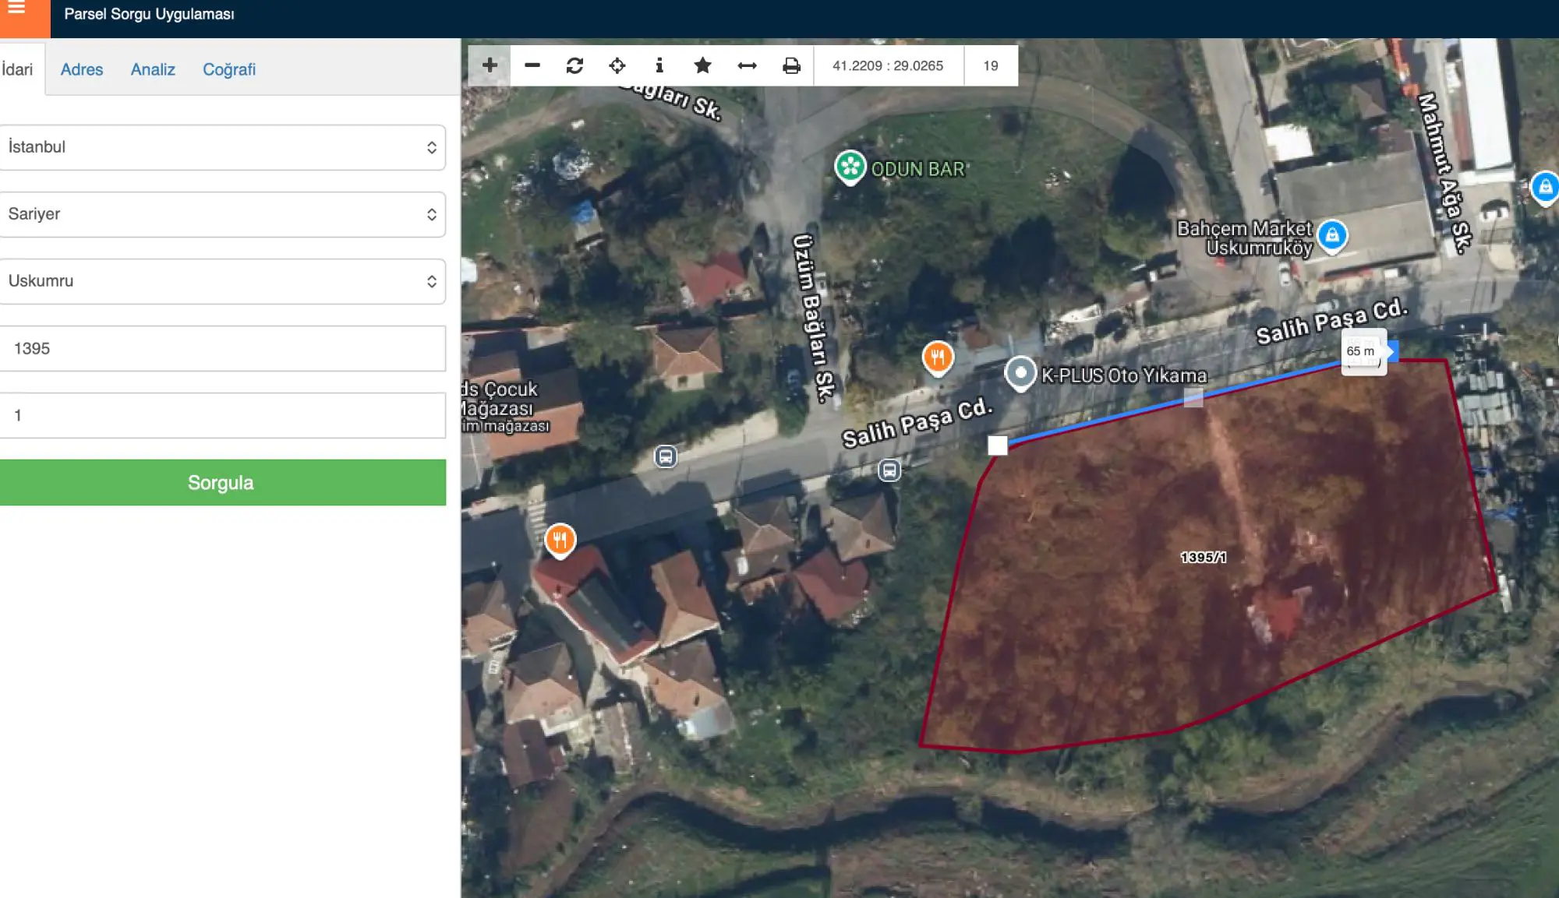Screen dimensions: 1559x898
Task: Switch to the İdari tab
Action: [17, 69]
